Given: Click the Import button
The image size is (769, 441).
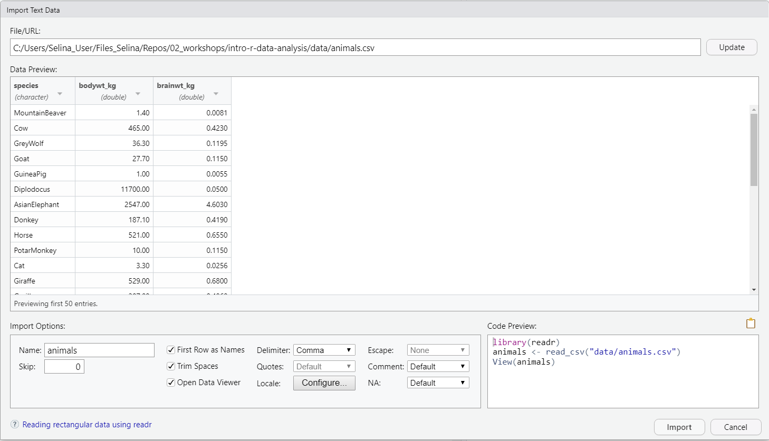Looking at the screenshot, I should pos(679,427).
